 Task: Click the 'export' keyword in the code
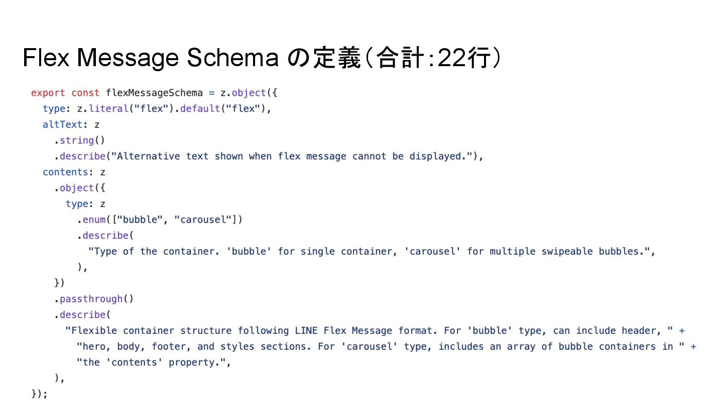tap(48, 93)
